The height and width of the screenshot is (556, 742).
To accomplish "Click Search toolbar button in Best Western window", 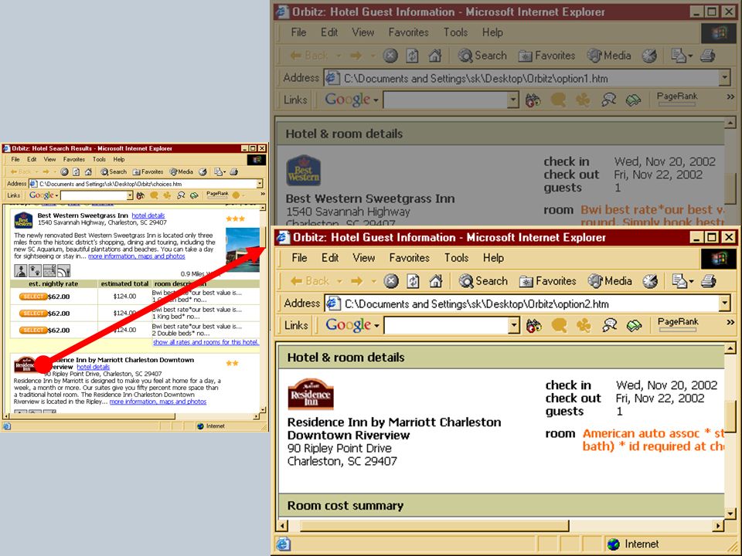I will pos(482,56).
